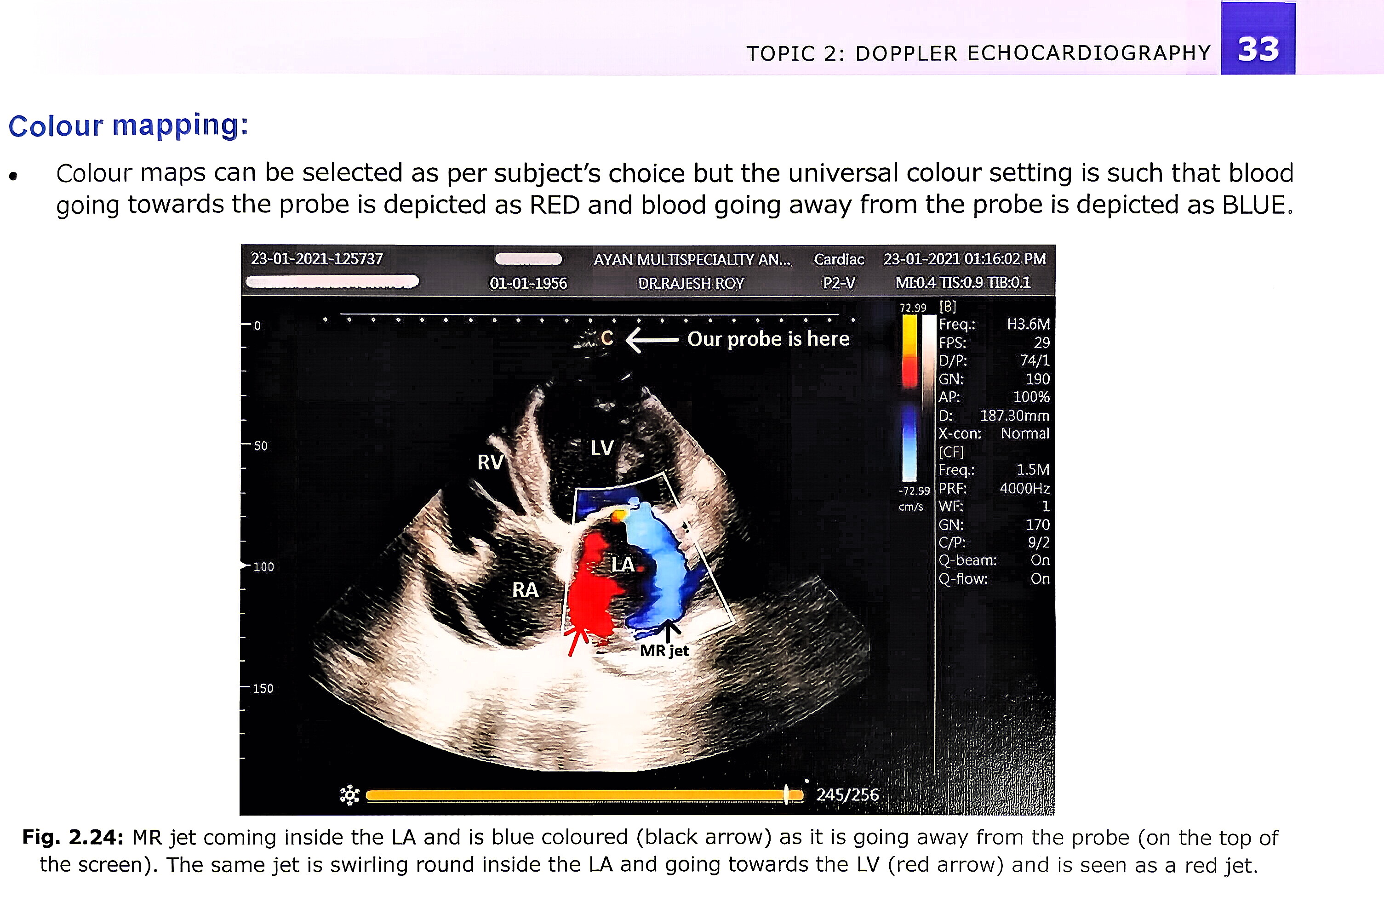
Task: Click the C/P value 9/2
Action: [x=1039, y=542]
